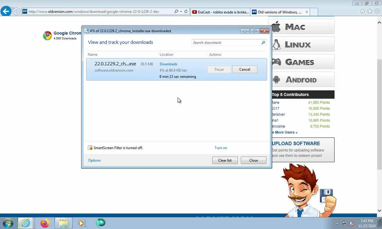The height and width of the screenshot is (229, 382).
Task: Open the See More Users link
Action: [284, 132]
